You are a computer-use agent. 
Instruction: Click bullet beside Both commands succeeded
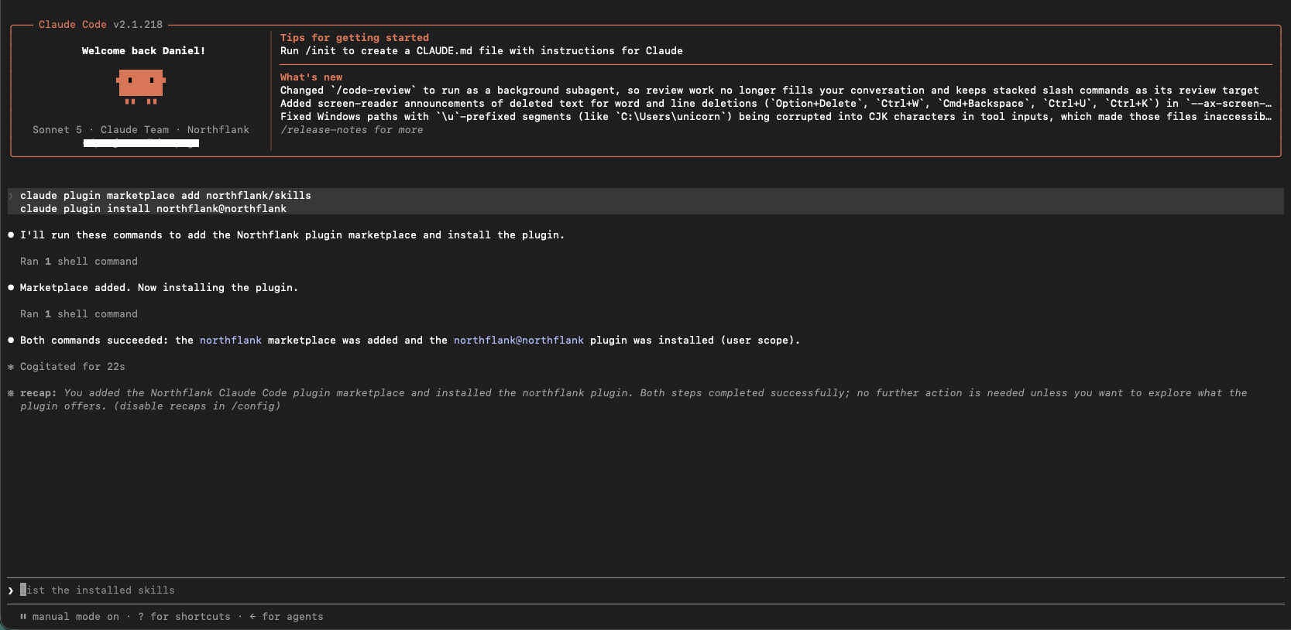coord(11,340)
